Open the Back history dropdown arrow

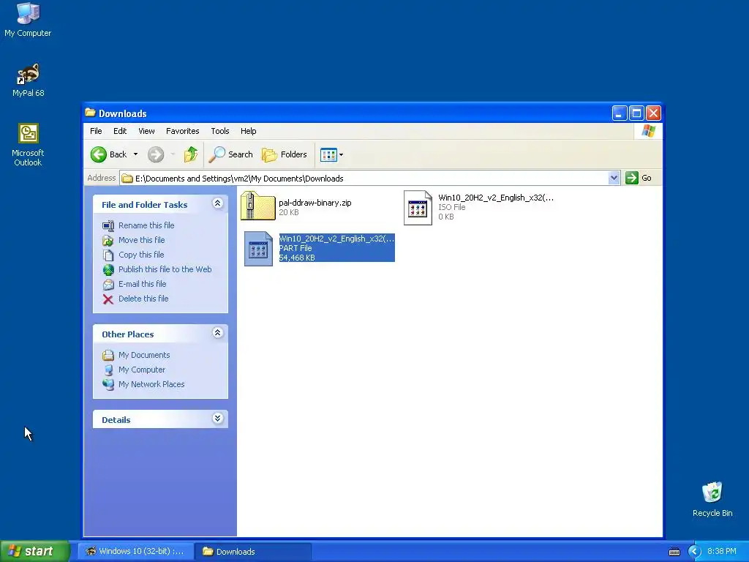pos(135,154)
